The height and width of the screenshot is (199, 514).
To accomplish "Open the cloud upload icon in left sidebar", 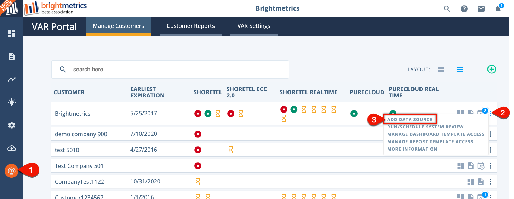I will [x=12, y=148].
